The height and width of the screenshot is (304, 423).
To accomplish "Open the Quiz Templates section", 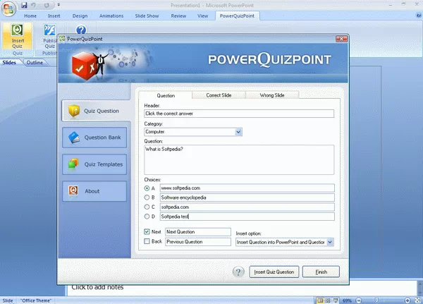I will [94, 164].
